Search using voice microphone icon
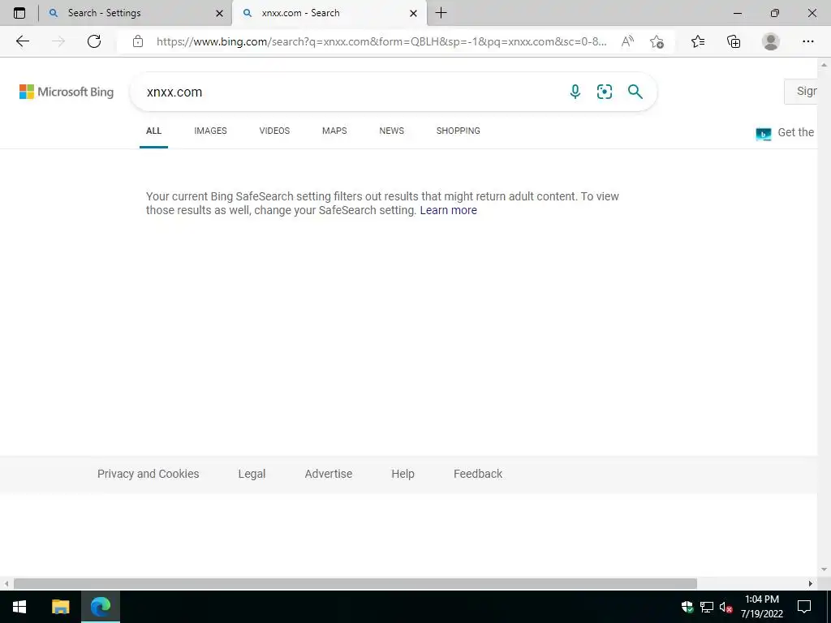The height and width of the screenshot is (623, 831). click(575, 92)
